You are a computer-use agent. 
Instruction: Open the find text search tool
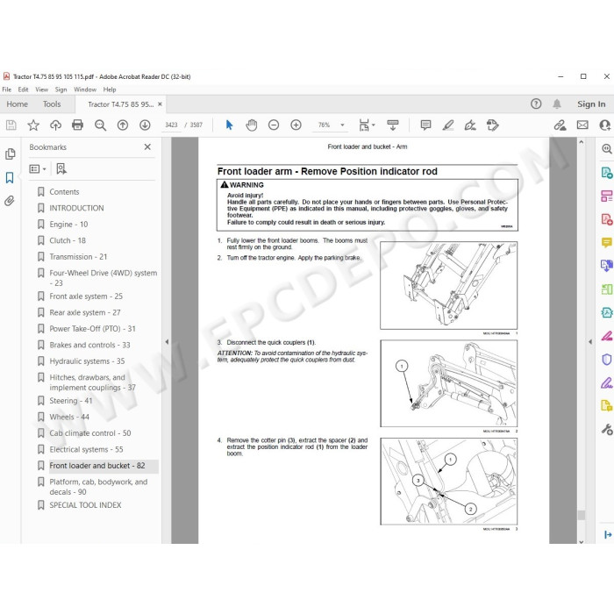(100, 125)
